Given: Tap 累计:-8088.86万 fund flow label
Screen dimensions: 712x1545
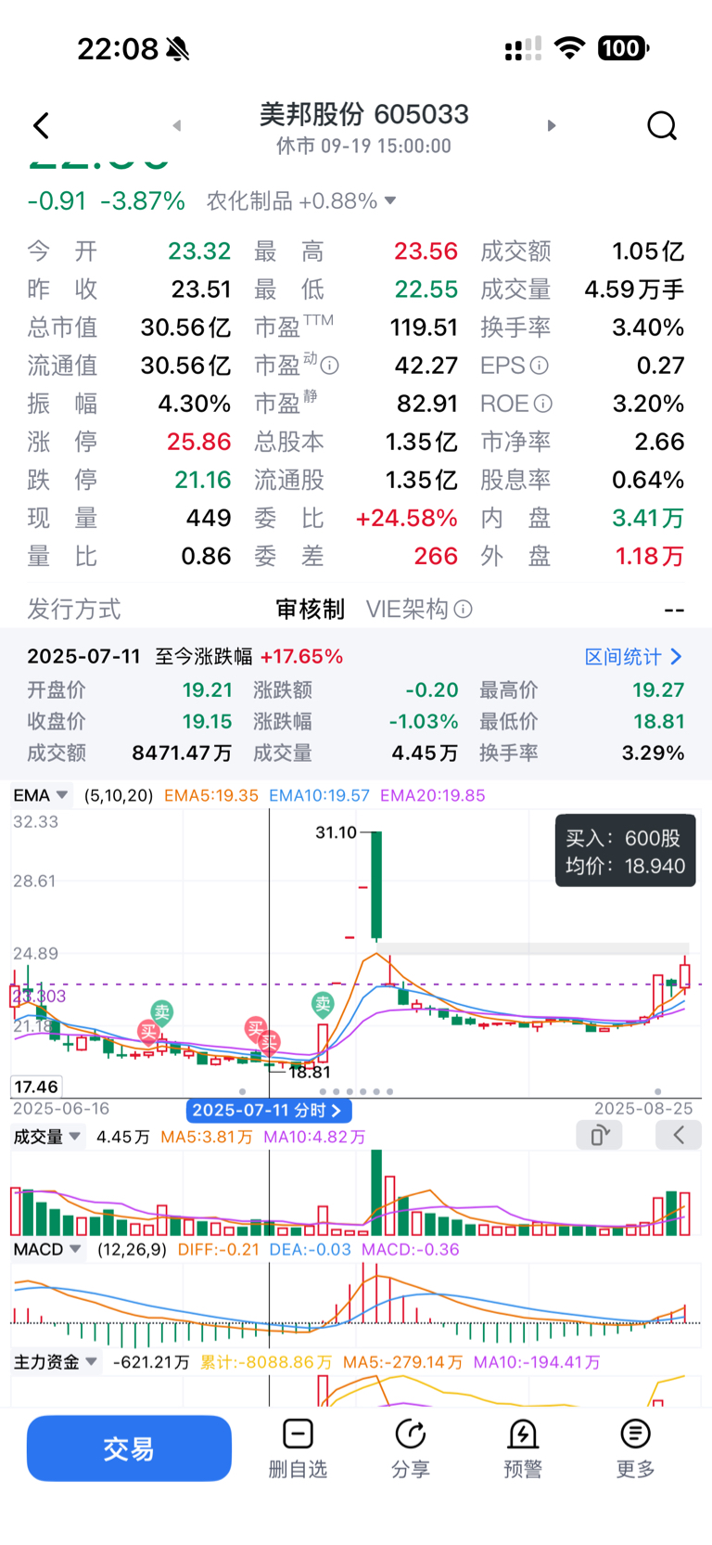Looking at the screenshot, I should pos(266,1362).
